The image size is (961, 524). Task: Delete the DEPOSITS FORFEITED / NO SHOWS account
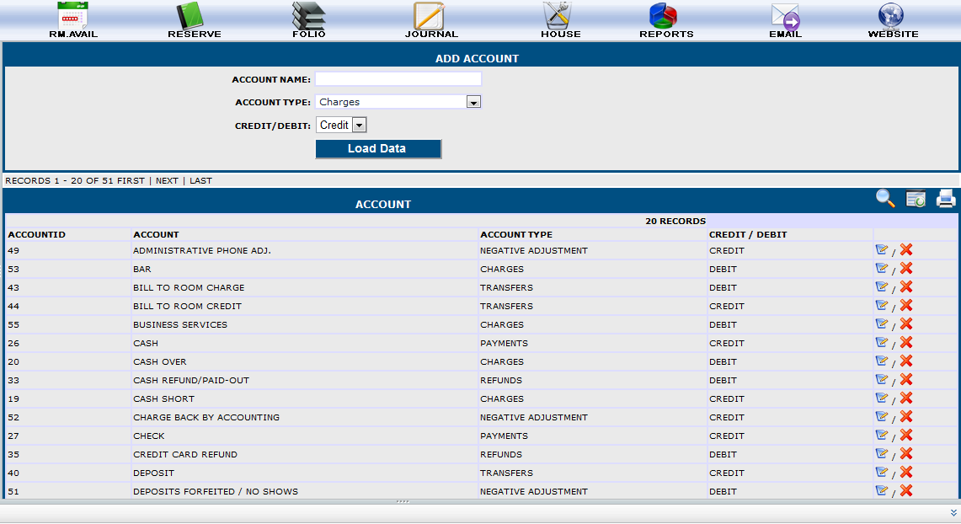[x=906, y=490]
